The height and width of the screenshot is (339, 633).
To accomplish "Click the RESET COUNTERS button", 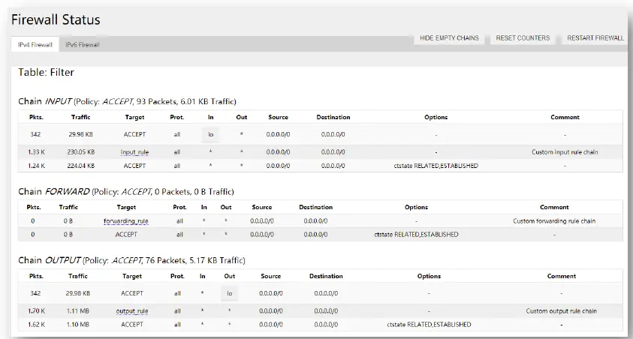I will tap(523, 38).
